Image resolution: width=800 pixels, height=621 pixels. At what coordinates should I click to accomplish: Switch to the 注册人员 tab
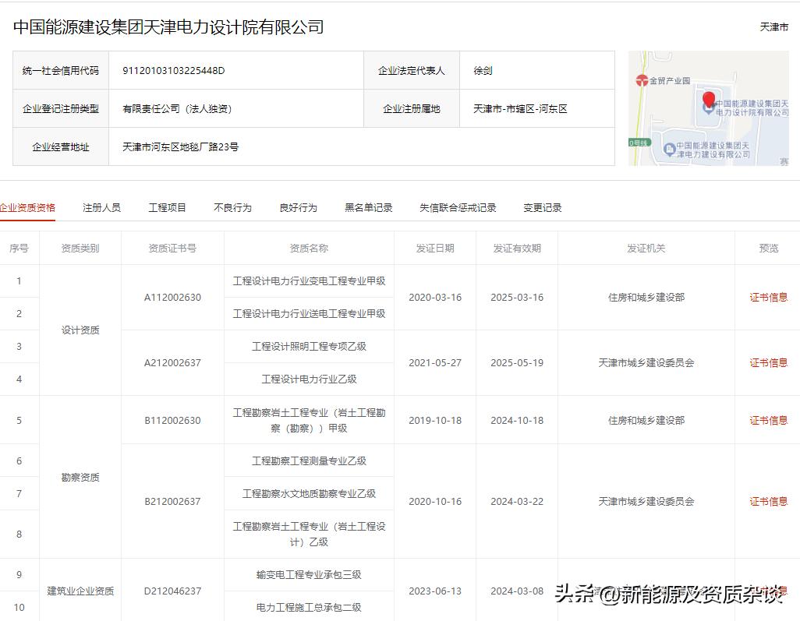[x=101, y=206]
